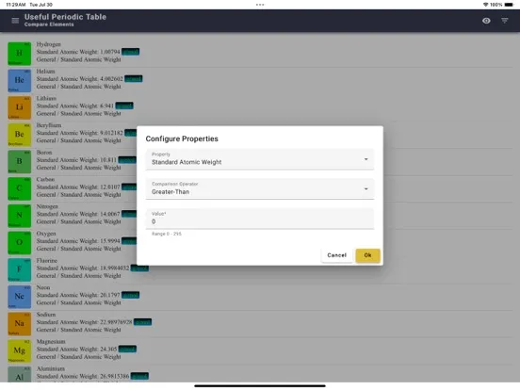Click the battery indicator in status bar
520x390 pixels.
[x=509, y=5]
